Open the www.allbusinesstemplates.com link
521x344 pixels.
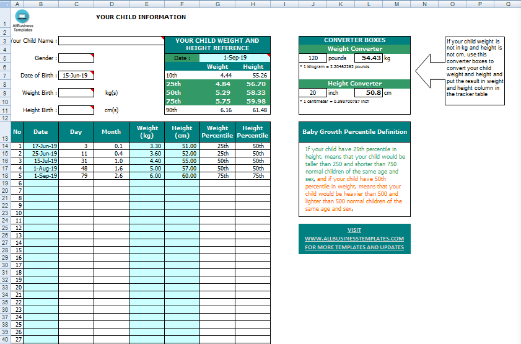tap(354, 239)
